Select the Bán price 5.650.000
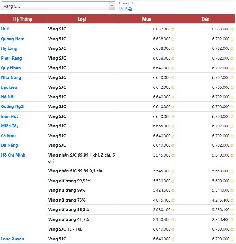 point(221,171)
